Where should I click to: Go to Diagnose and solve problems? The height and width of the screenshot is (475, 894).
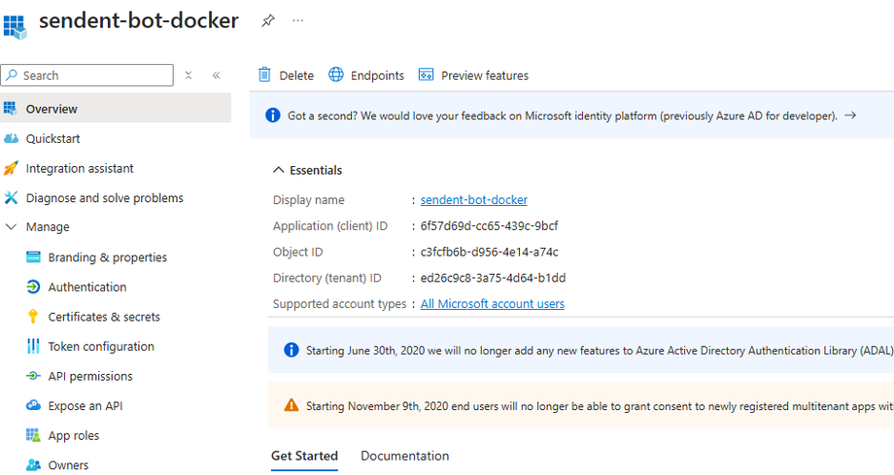point(104,198)
